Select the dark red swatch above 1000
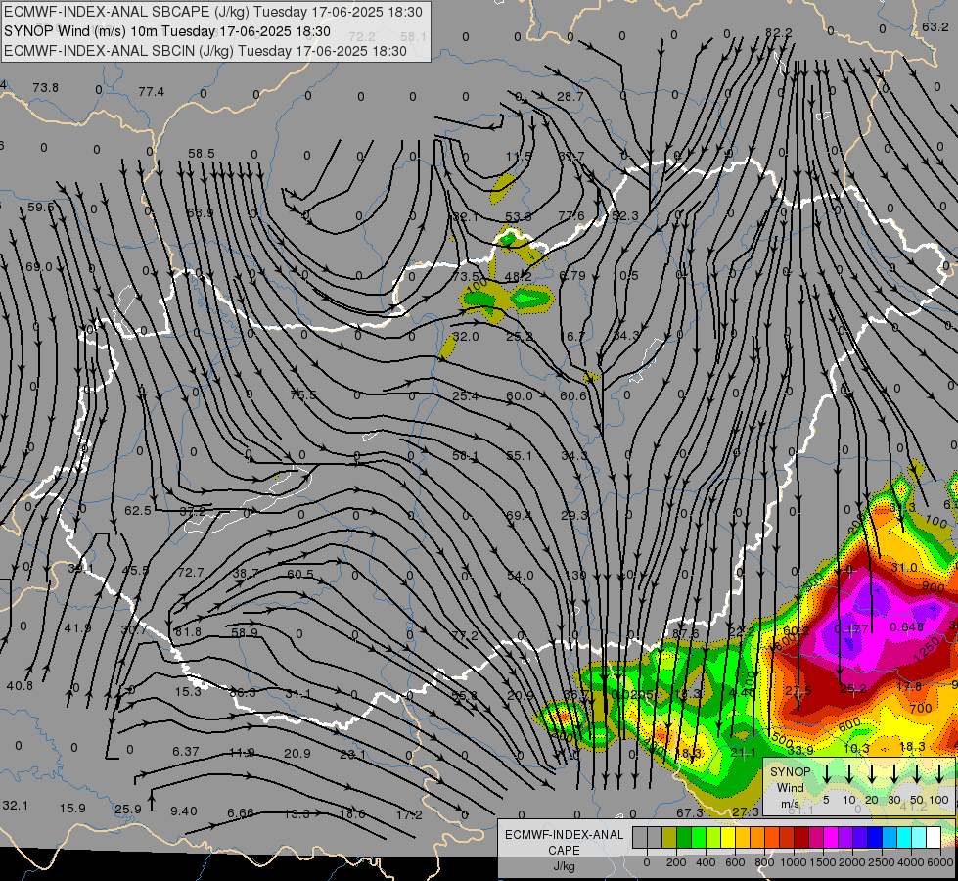958x881 pixels. tap(801, 837)
